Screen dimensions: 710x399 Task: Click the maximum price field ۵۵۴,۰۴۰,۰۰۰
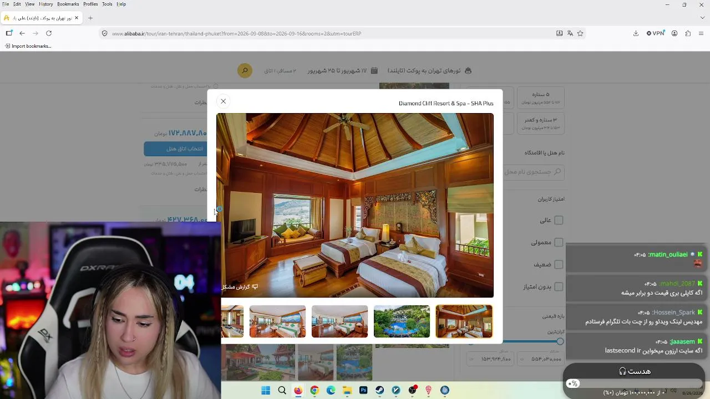[x=541, y=359]
